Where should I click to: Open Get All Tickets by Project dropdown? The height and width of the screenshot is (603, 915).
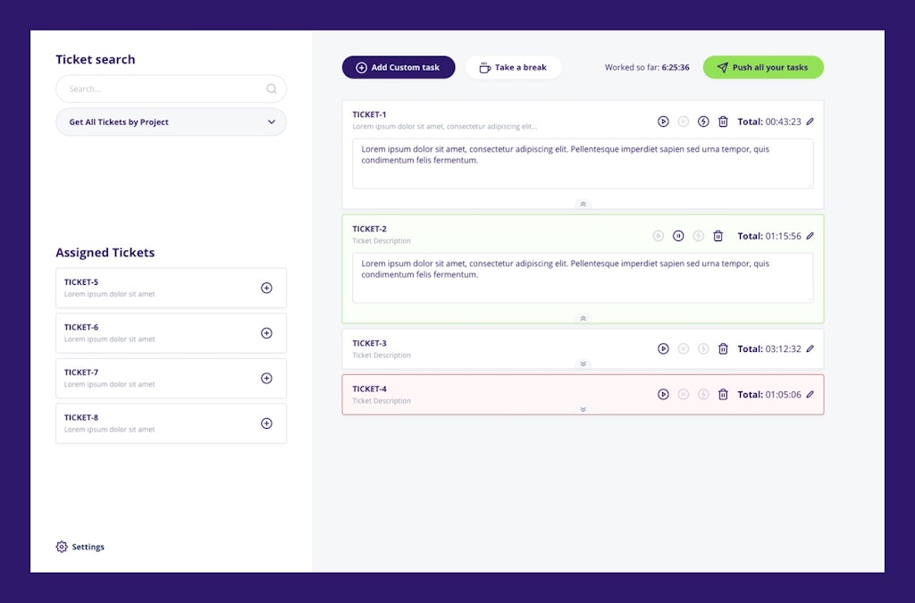(171, 121)
